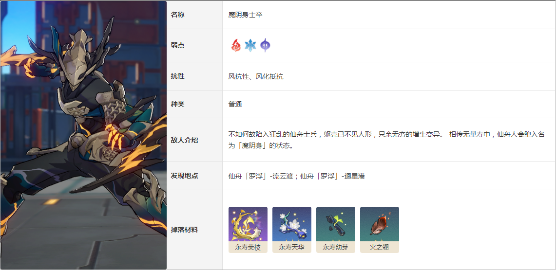Viewport: 556px width, 270px height.
Task: Click the enemy description paragraph
Action: (x=386, y=140)
